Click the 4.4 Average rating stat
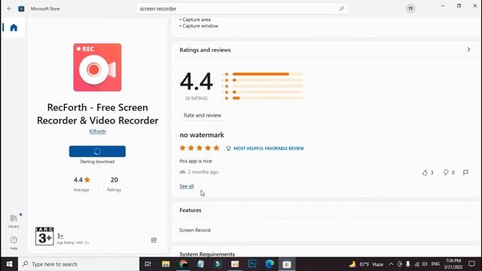Image resolution: width=482 pixels, height=271 pixels. (x=81, y=184)
